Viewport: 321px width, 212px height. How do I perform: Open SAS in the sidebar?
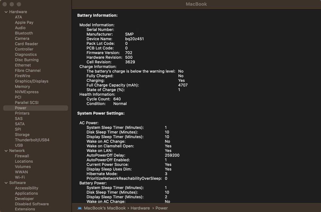click(x=19, y=118)
